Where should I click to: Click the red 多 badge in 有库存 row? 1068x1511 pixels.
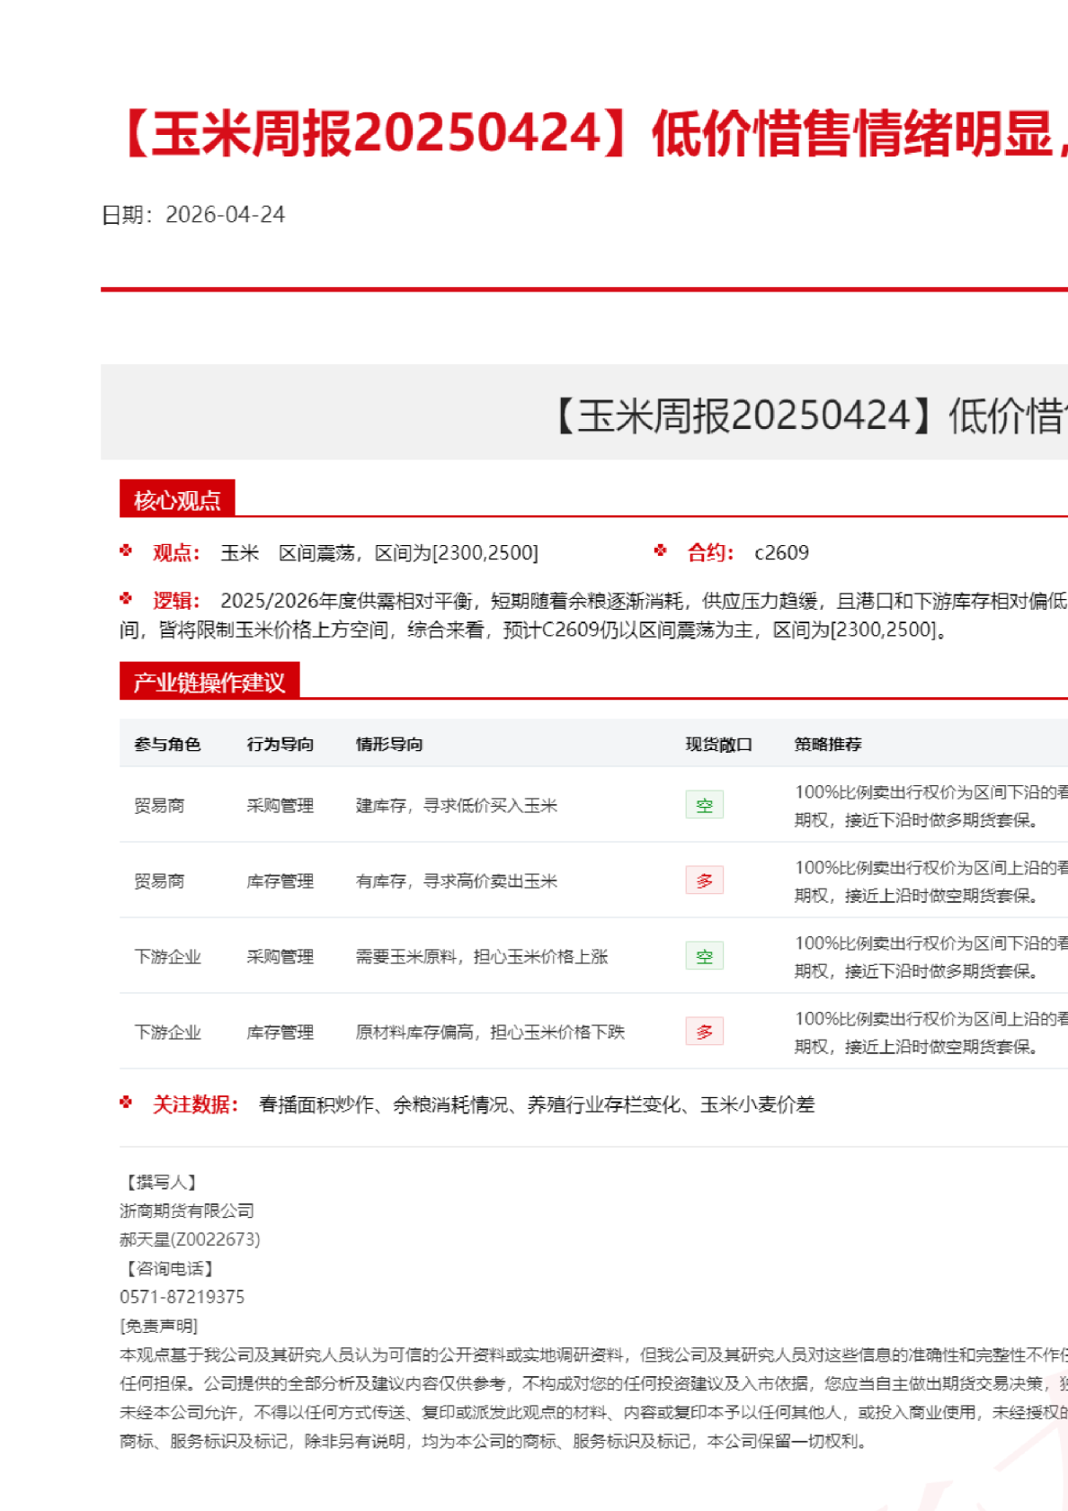point(704,881)
